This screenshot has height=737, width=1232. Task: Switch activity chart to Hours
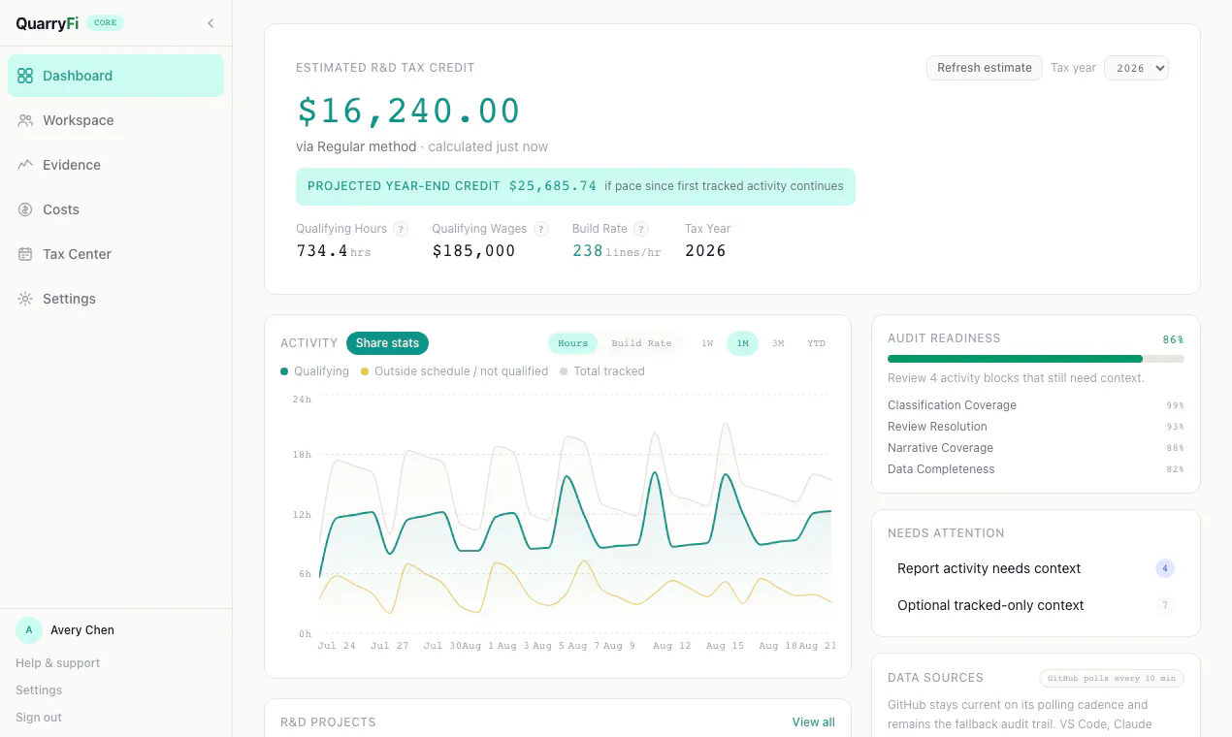tap(572, 343)
